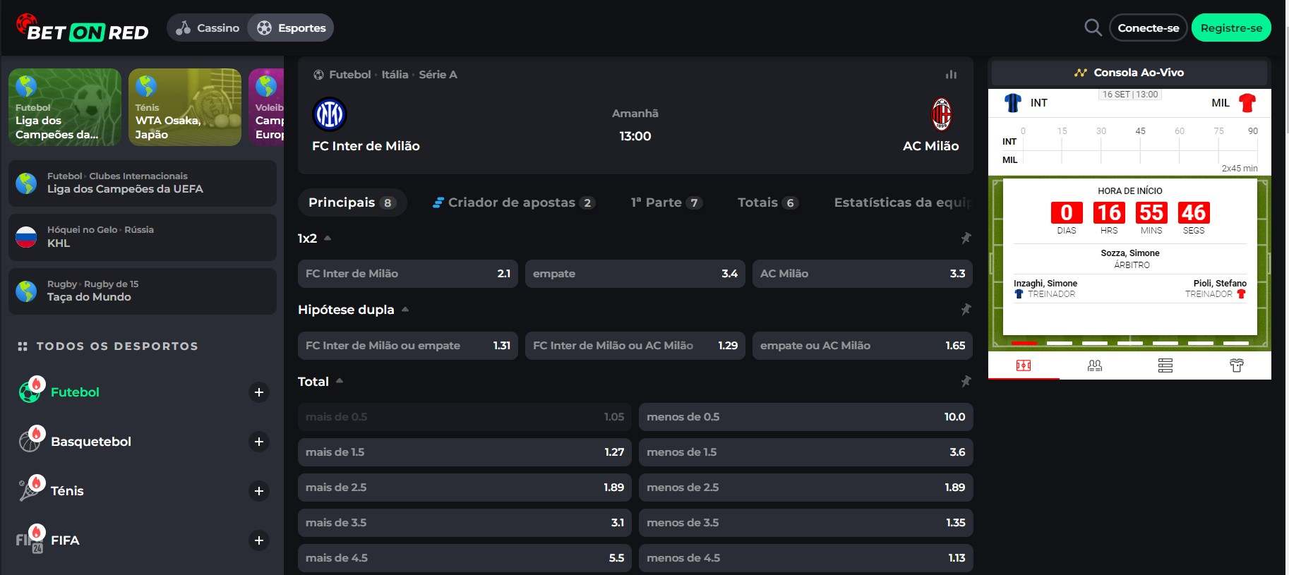Select empate ou AC Milão 1.65

coord(863,346)
